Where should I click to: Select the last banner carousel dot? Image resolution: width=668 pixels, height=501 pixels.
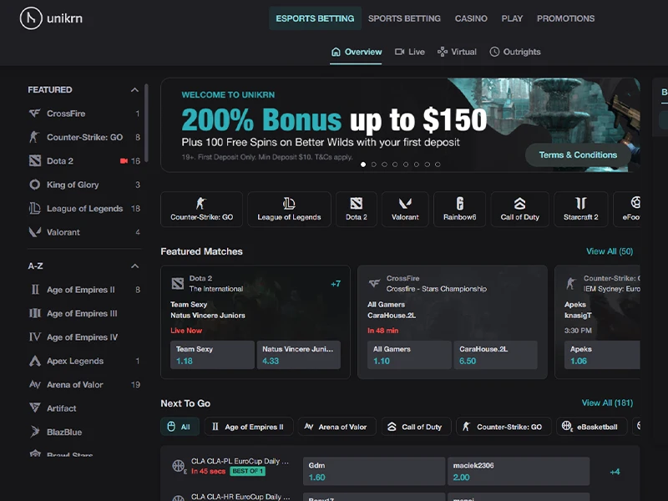tap(438, 164)
